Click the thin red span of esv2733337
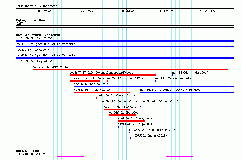Screen dimensions: 242x160 127,81
